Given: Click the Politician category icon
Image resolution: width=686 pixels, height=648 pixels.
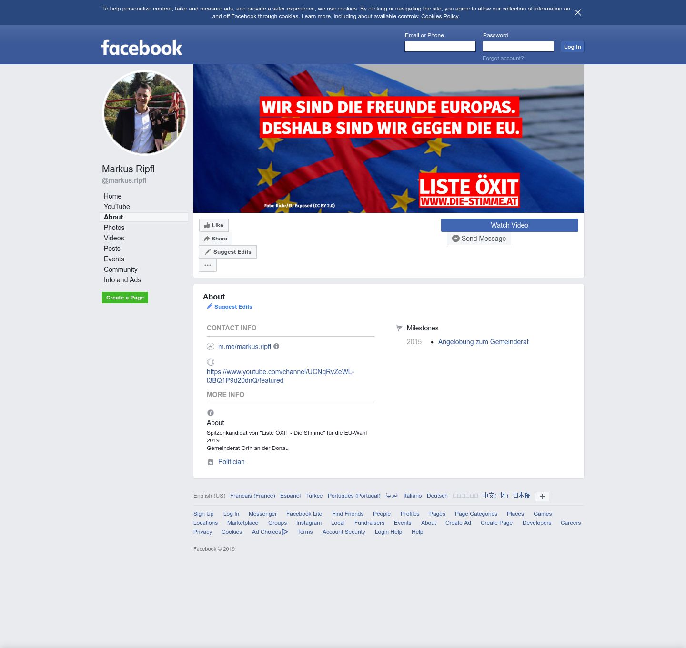Looking at the screenshot, I should [x=211, y=462].
